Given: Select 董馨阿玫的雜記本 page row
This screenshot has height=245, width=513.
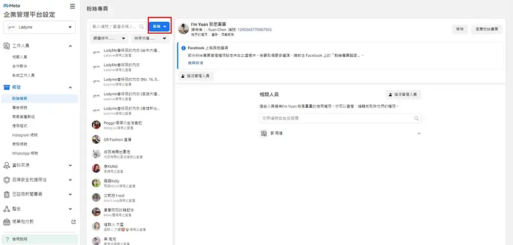Looking at the screenshot, I should [x=130, y=212].
